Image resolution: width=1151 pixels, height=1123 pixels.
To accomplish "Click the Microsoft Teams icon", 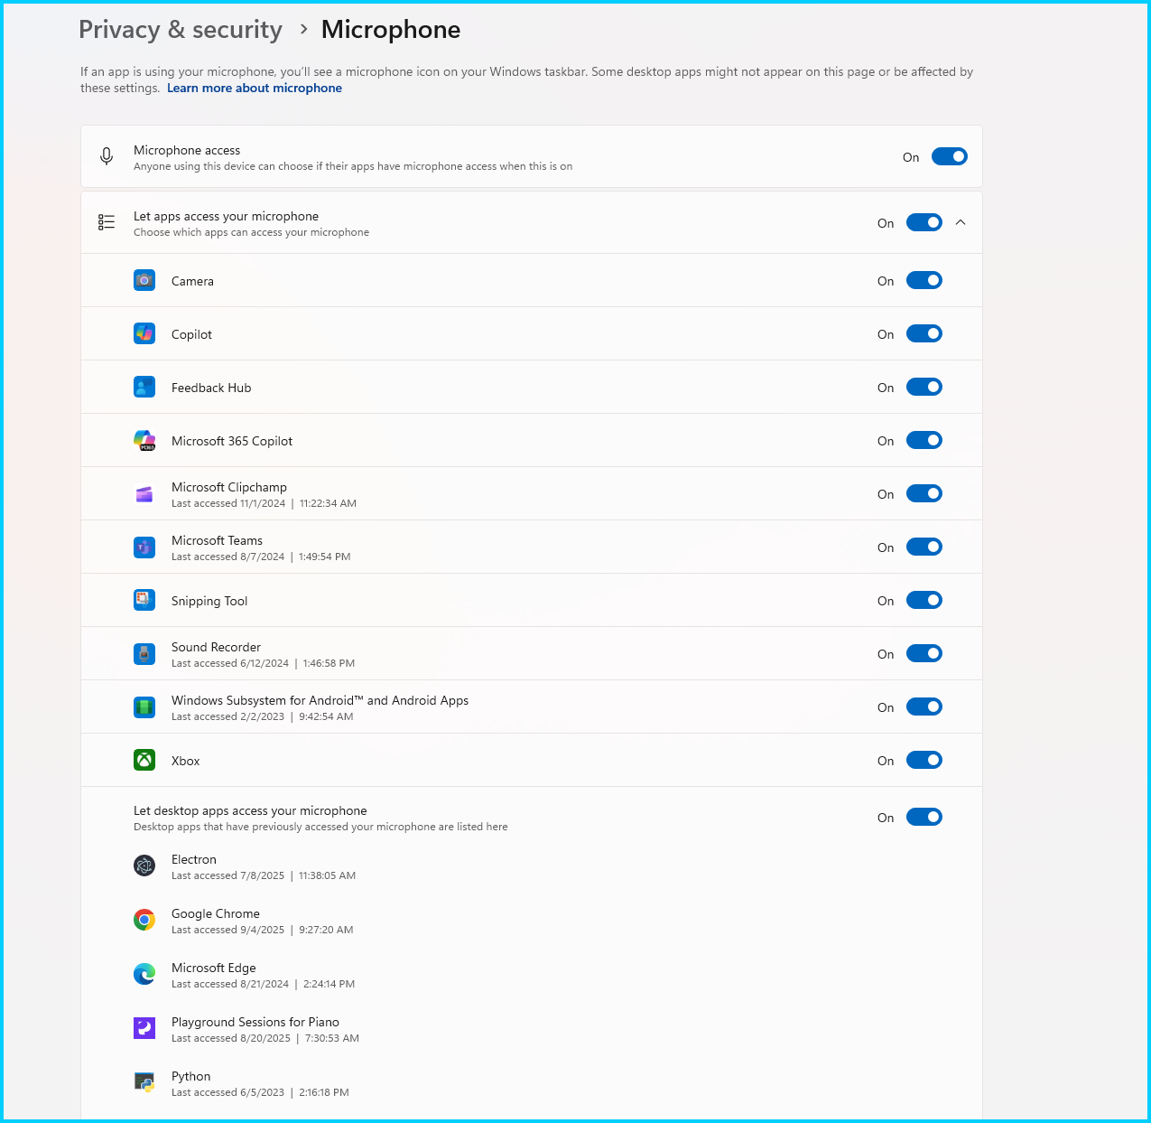I will 144,547.
